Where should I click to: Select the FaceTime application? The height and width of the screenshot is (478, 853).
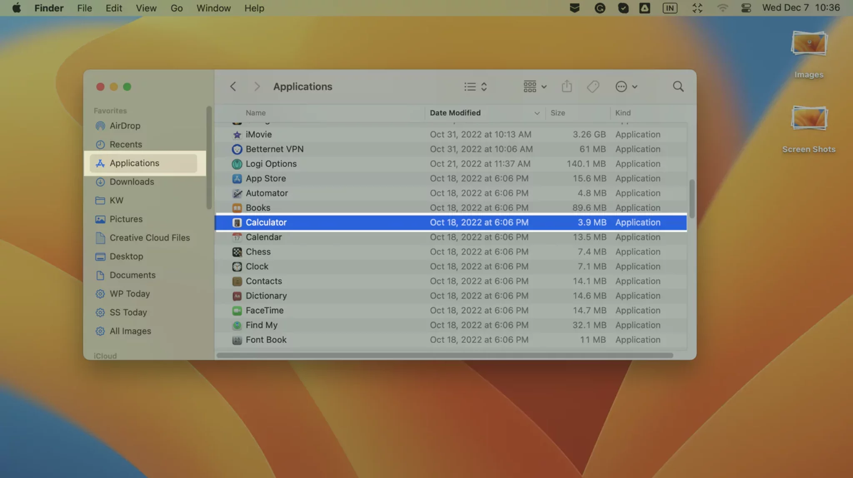pyautogui.click(x=451, y=310)
